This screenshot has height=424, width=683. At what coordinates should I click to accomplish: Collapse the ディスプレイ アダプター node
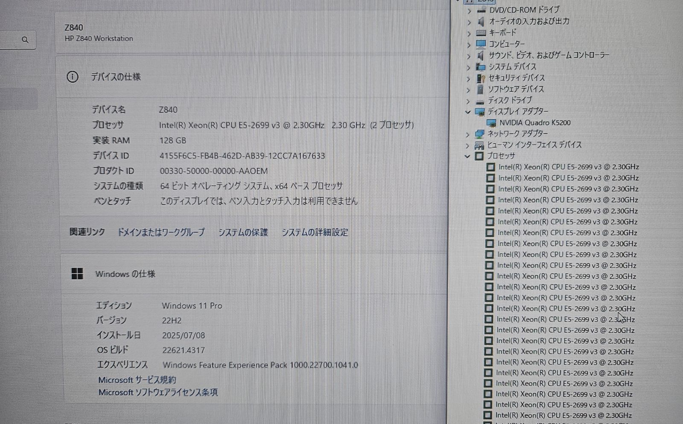(467, 112)
